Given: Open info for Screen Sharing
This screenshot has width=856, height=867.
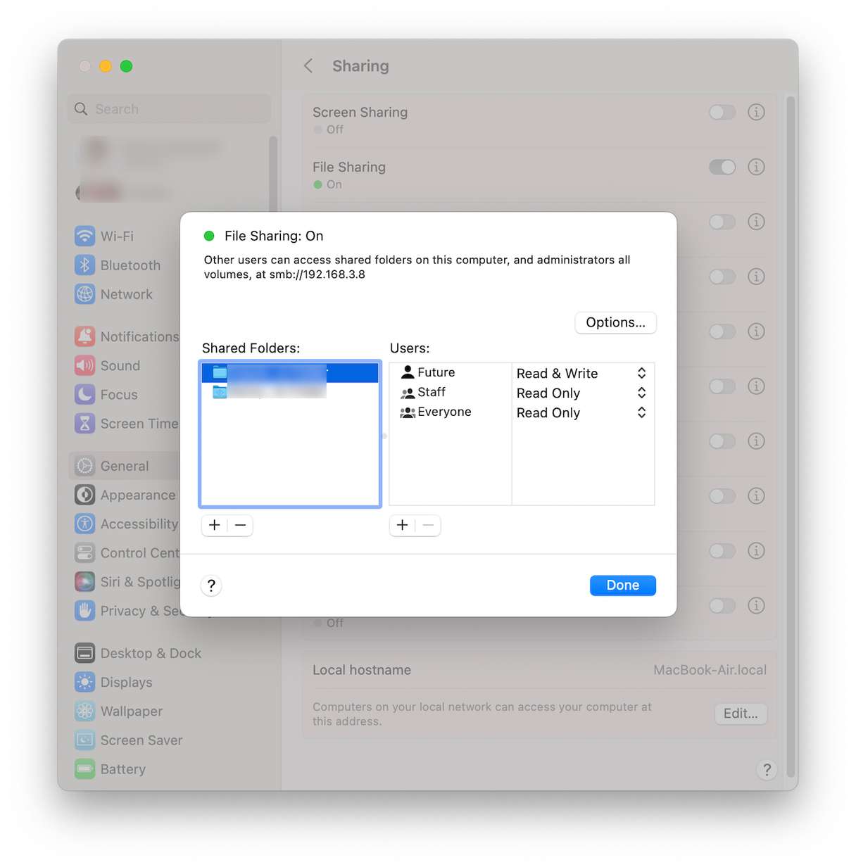Looking at the screenshot, I should 756,112.
